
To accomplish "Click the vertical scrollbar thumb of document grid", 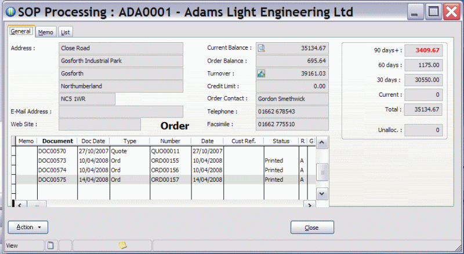I will point(322,172).
